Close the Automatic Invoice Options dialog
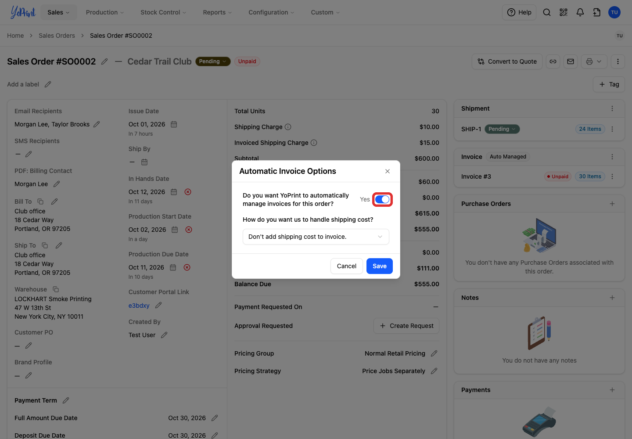Image resolution: width=632 pixels, height=439 pixels. 388,171
